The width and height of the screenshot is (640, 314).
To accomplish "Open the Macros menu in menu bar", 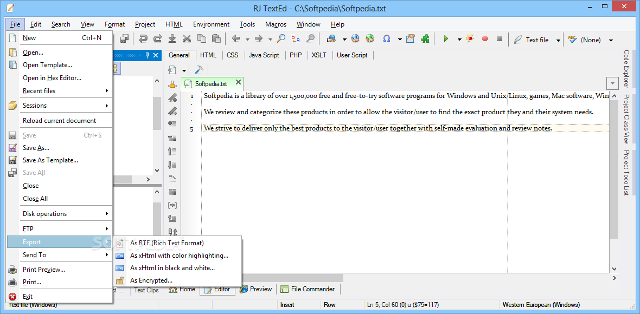I will click(x=276, y=24).
